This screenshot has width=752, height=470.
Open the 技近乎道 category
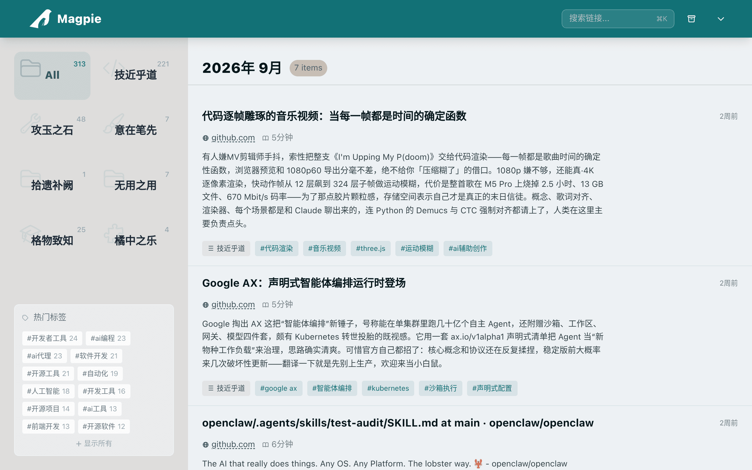(136, 75)
